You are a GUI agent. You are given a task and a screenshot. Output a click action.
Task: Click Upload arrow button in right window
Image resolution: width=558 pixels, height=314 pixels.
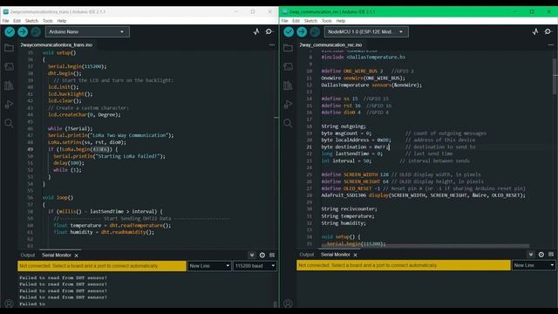[x=302, y=32]
